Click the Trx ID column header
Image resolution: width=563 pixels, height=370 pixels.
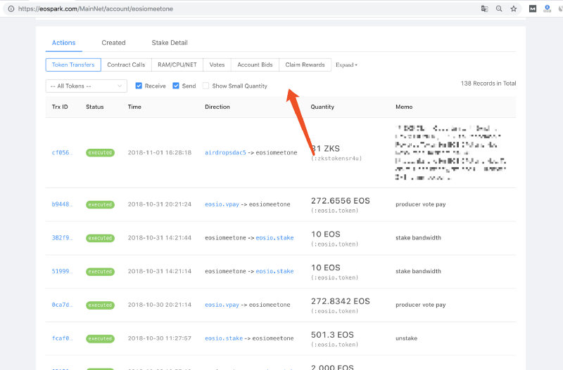tap(60, 107)
